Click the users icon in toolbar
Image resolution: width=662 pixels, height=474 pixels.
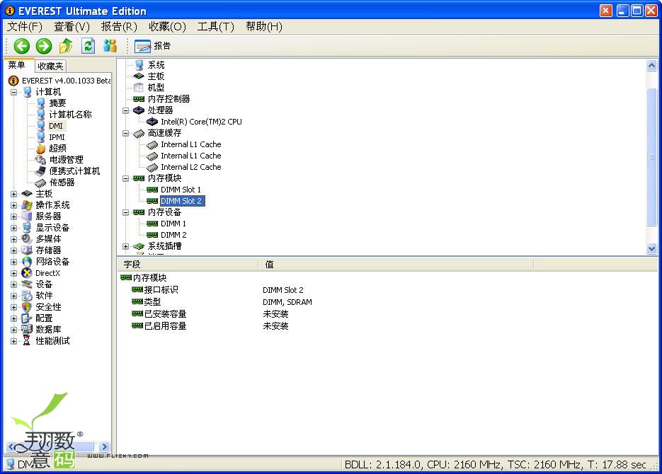[x=110, y=46]
